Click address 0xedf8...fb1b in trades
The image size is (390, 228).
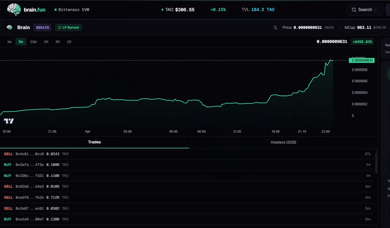pyautogui.click(x=30, y=197)
